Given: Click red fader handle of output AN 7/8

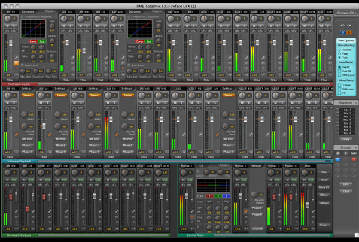Looking at the screenshot, I should pos(28,209).
